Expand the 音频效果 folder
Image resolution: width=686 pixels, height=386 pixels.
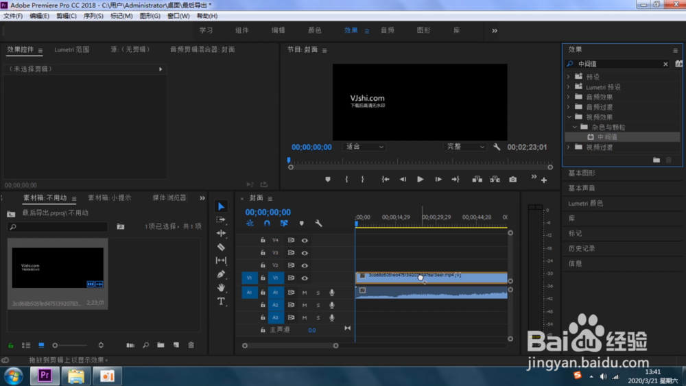click(x=568, y=97)
